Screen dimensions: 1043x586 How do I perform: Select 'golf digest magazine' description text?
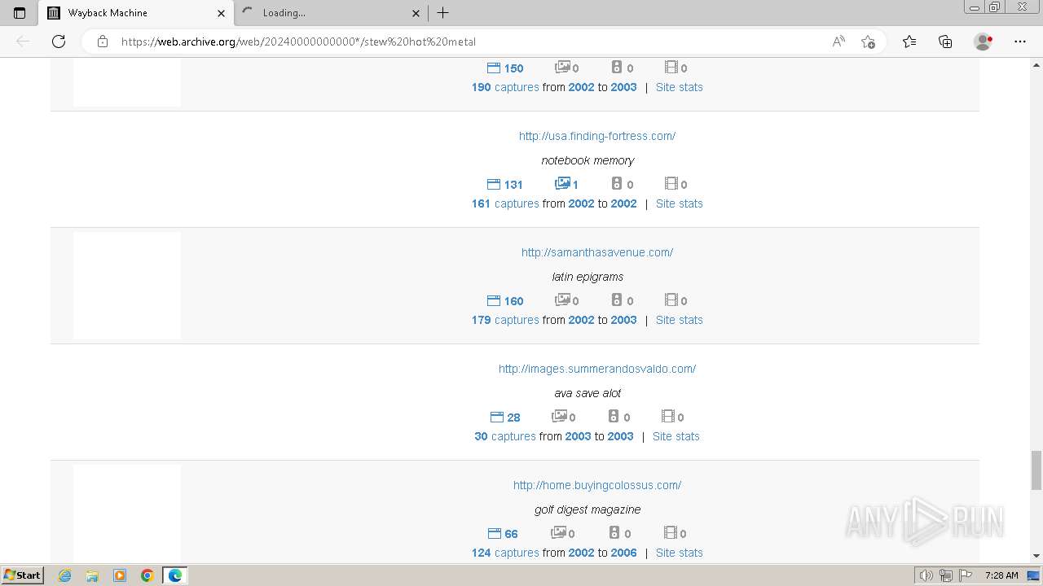(x=588, y=509)
